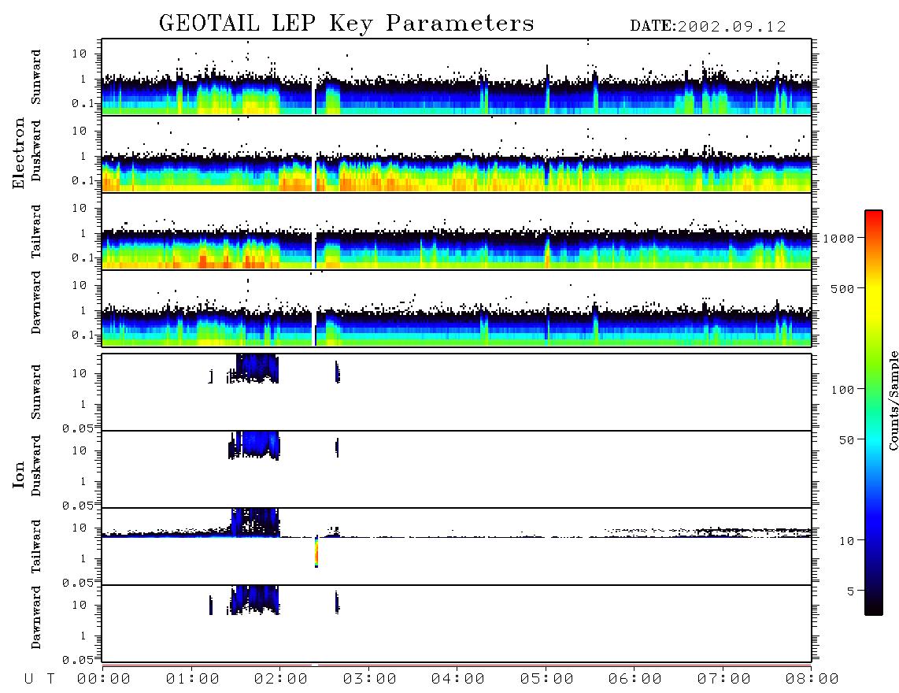899x693 pixels.
Task: Click the U T axis caption
Action: (39, 679)
